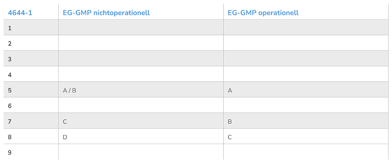Viewport: 392px width, 163px height.
Task: Select row number 6 cell
Action: (x=10, y=106)
